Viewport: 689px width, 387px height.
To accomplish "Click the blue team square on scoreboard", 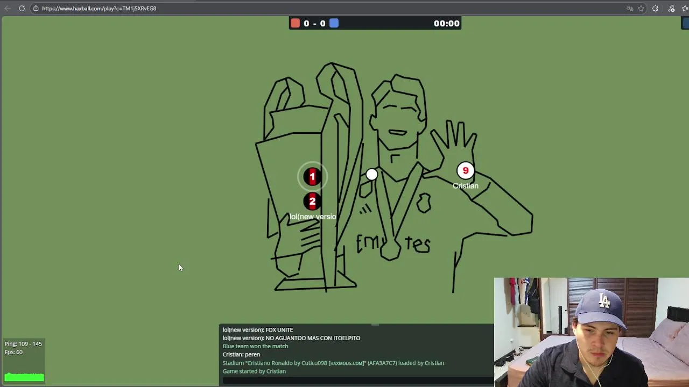I will pyautogui.click(x=334, y=23).
